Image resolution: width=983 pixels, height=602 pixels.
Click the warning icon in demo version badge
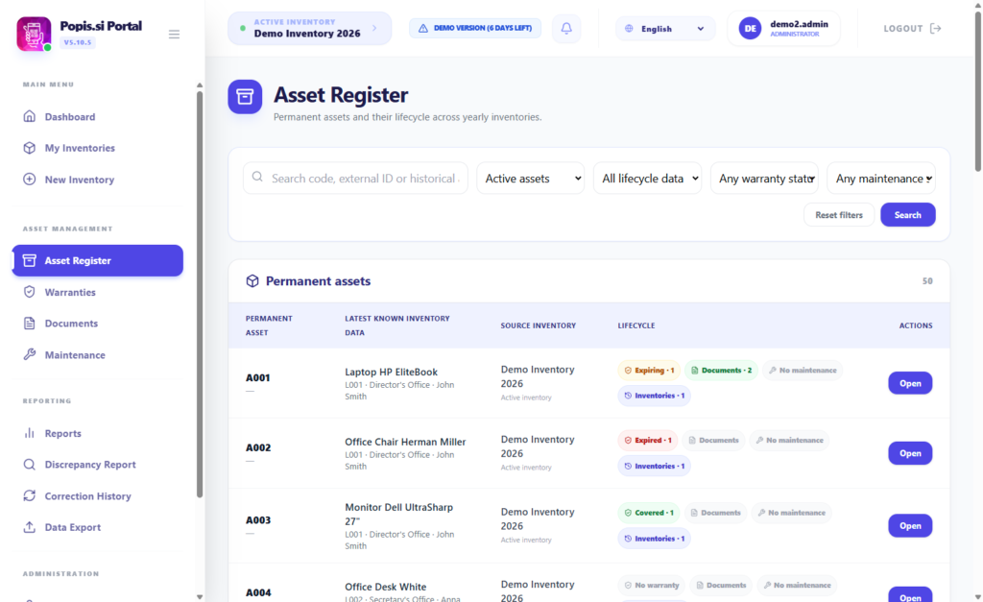coord(423,28)
